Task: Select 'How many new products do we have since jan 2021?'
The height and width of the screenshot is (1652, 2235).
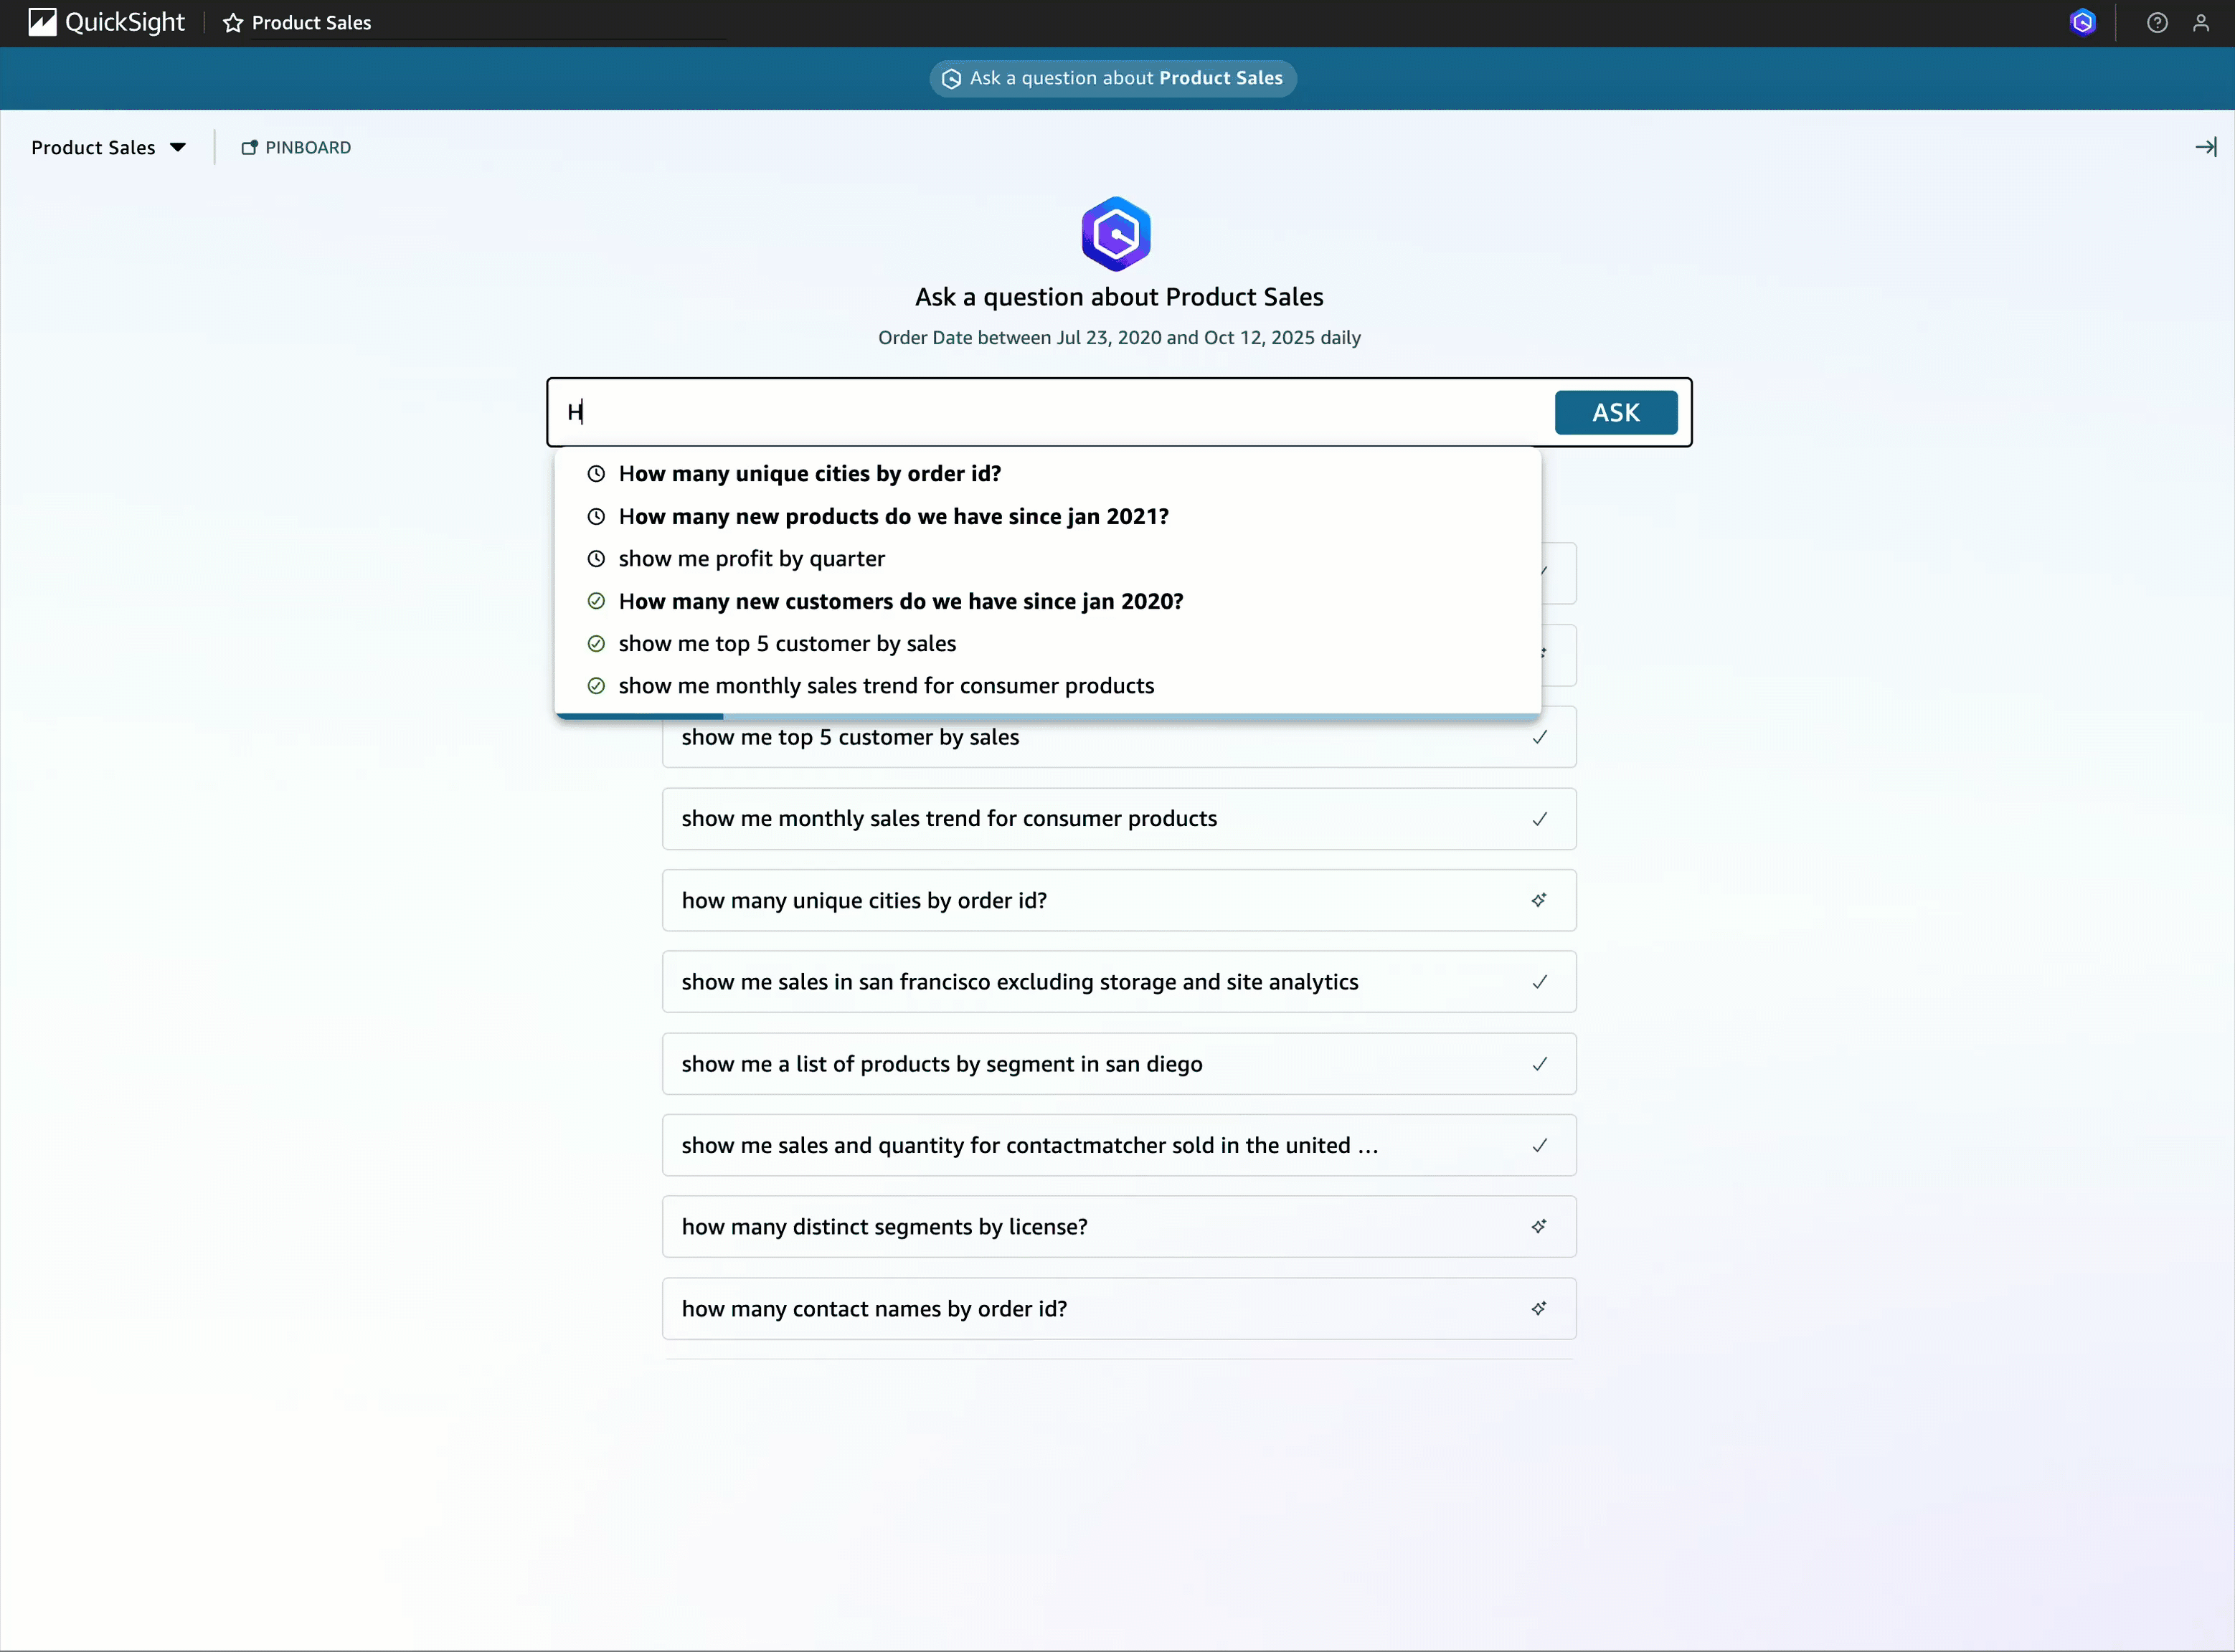Action: pos(892,517)
